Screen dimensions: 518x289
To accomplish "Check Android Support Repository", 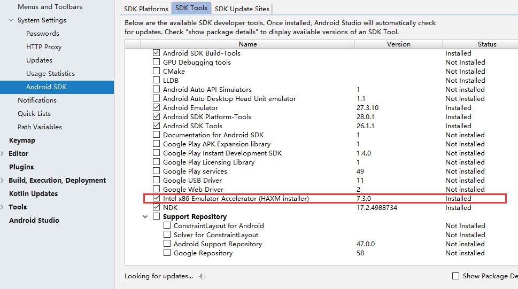I will (x=167, y=244).
